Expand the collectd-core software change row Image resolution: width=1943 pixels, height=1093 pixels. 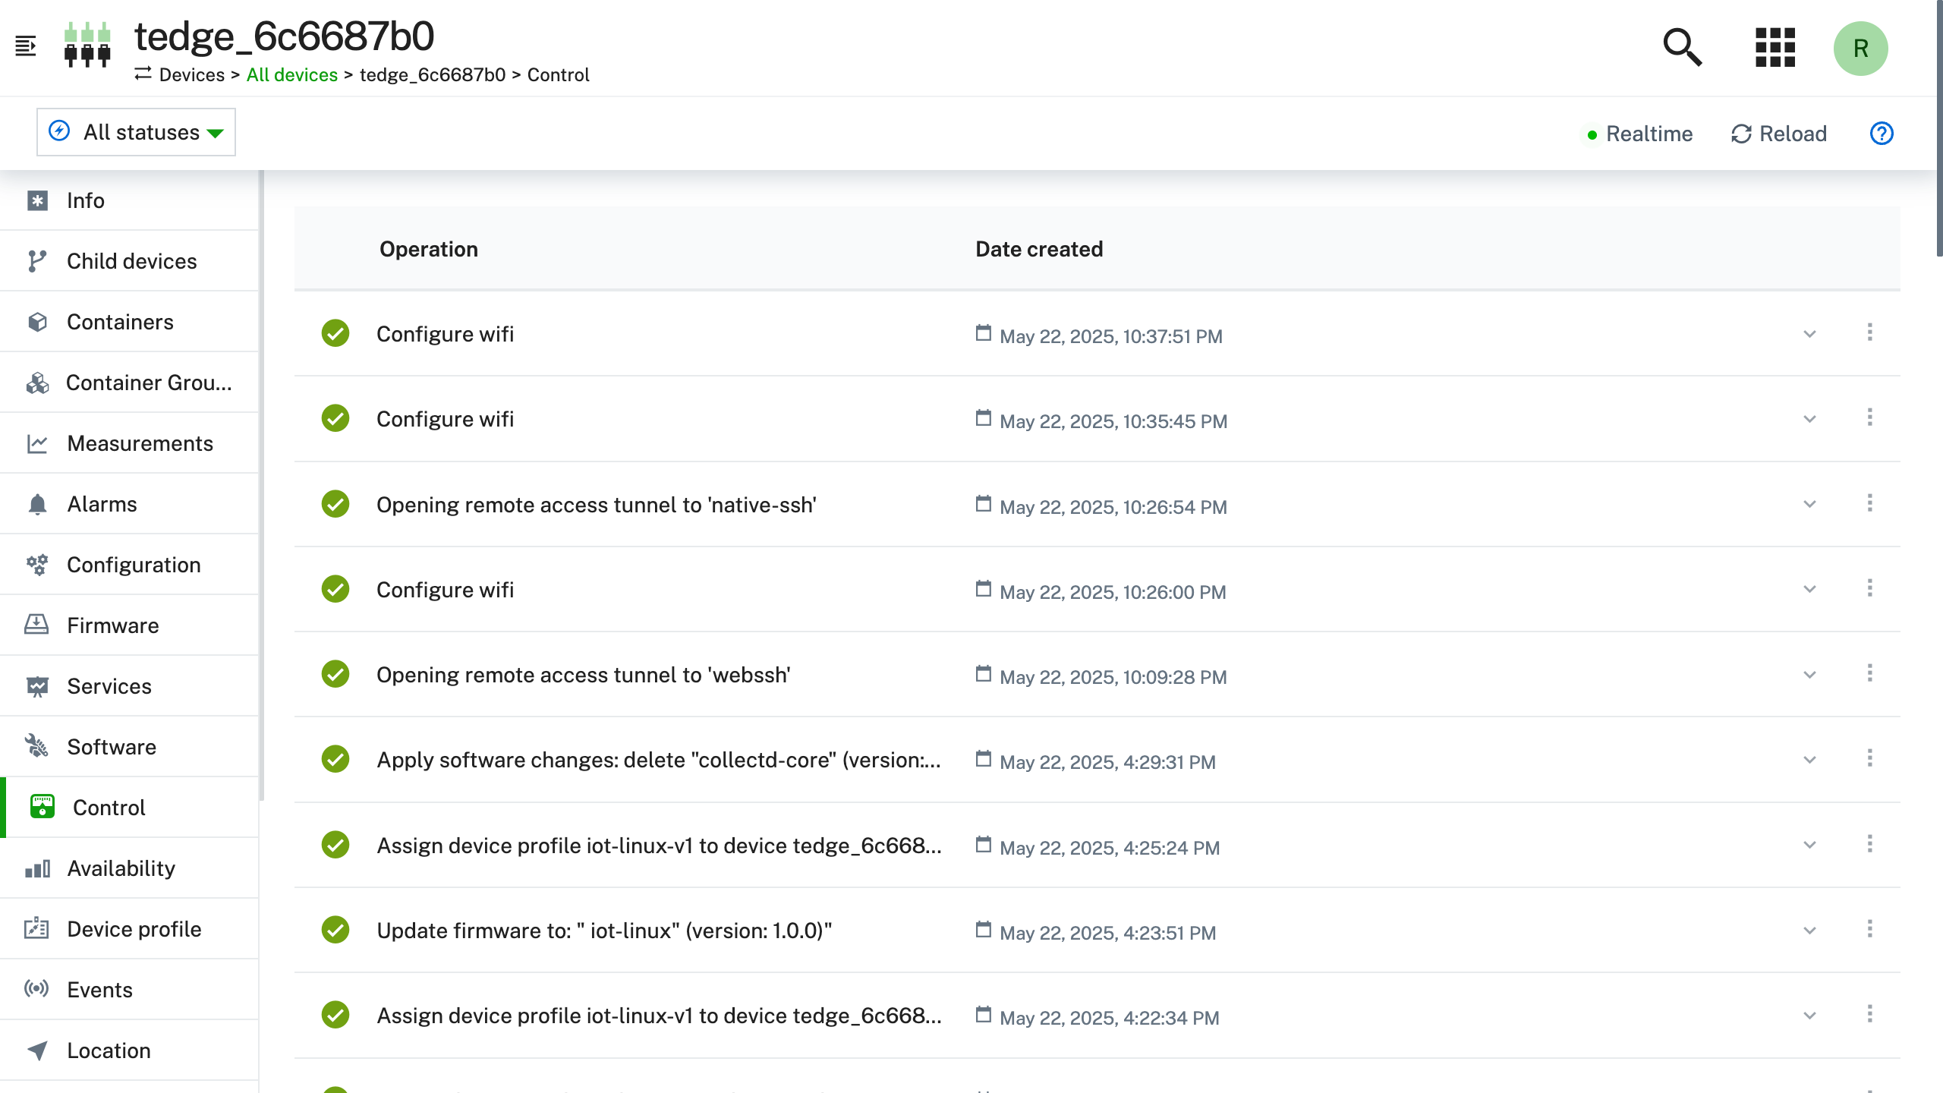click(x=1809, y=760)
